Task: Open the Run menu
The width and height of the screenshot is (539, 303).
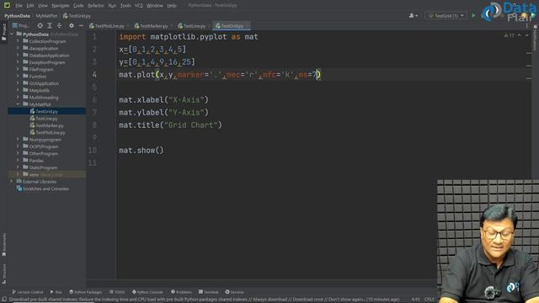Action: coord(112,6)
